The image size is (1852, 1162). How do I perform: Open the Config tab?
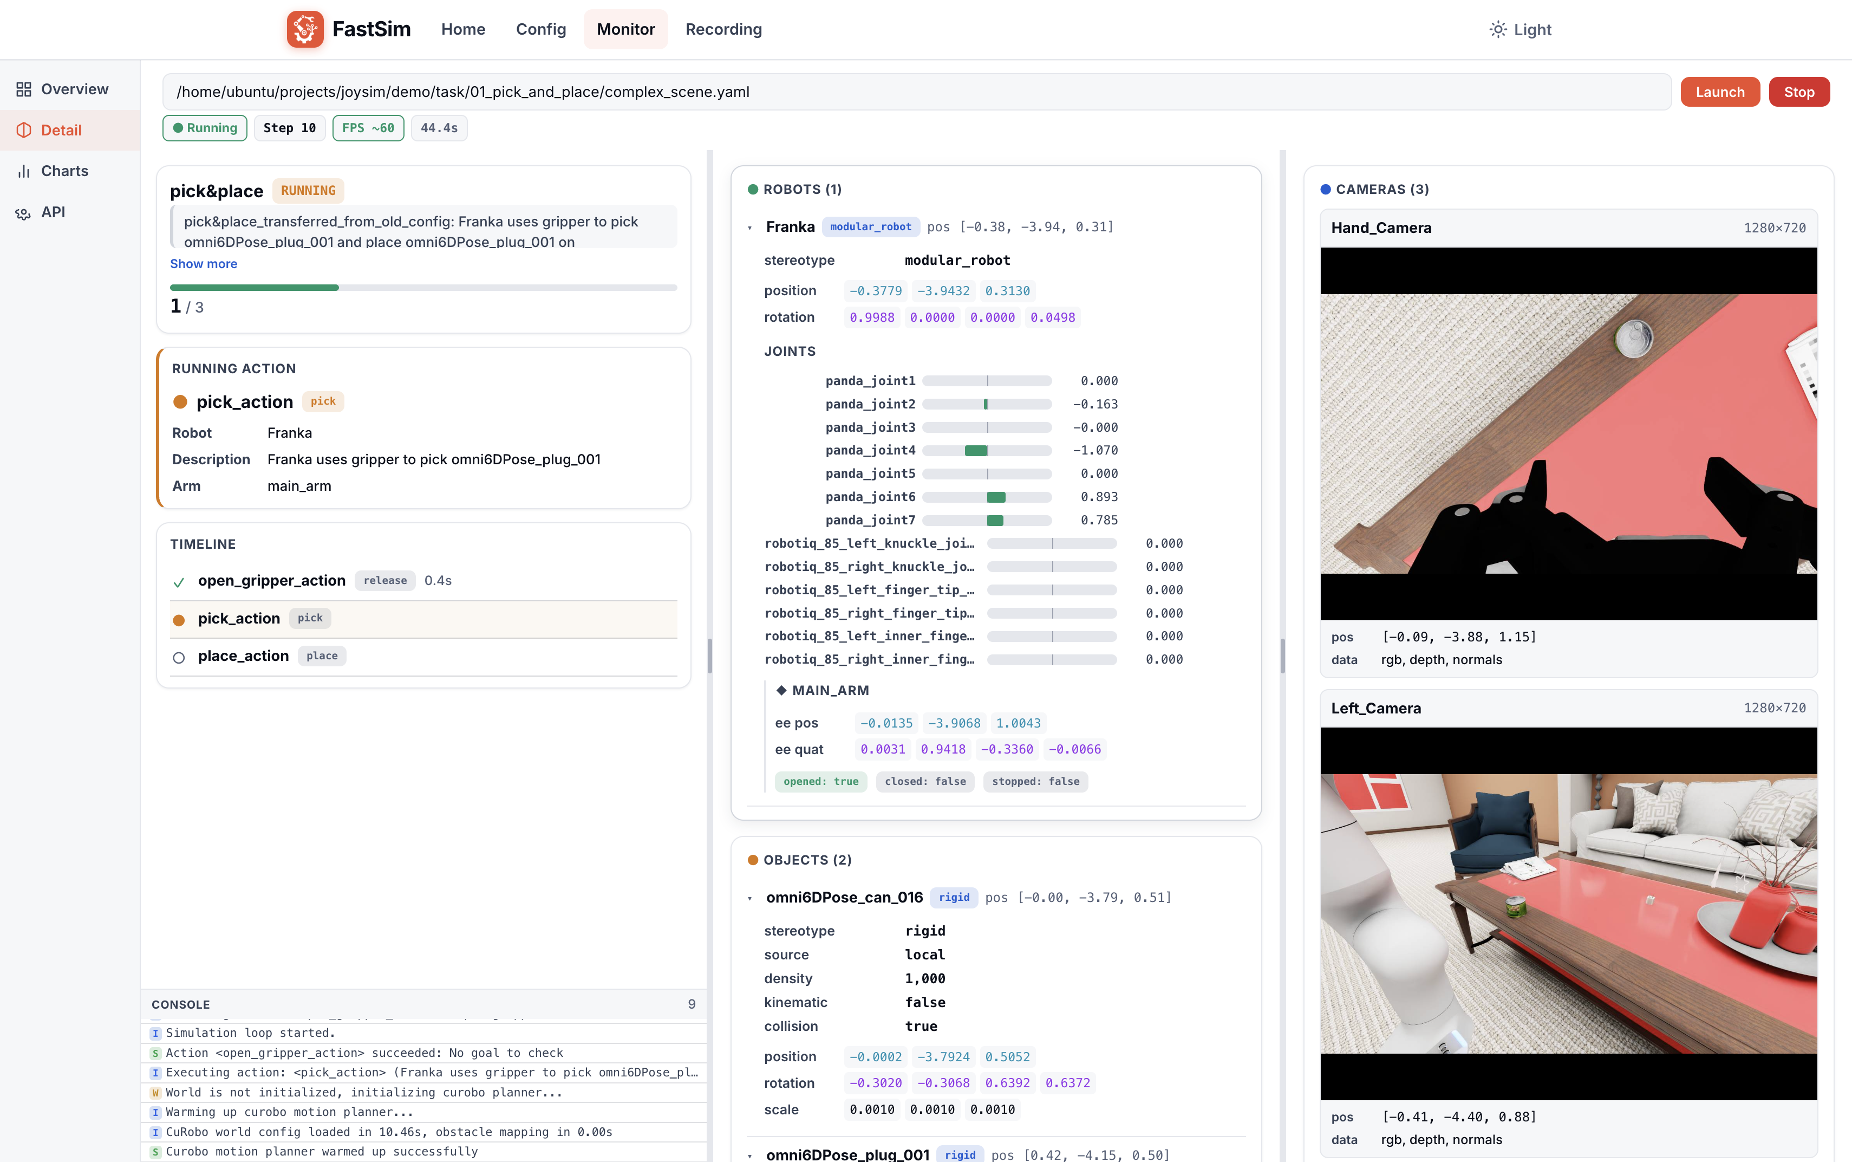541,29
